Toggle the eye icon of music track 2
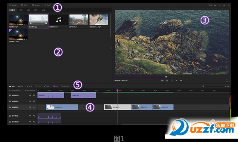238x142 pixels. (x=30, y=122)
